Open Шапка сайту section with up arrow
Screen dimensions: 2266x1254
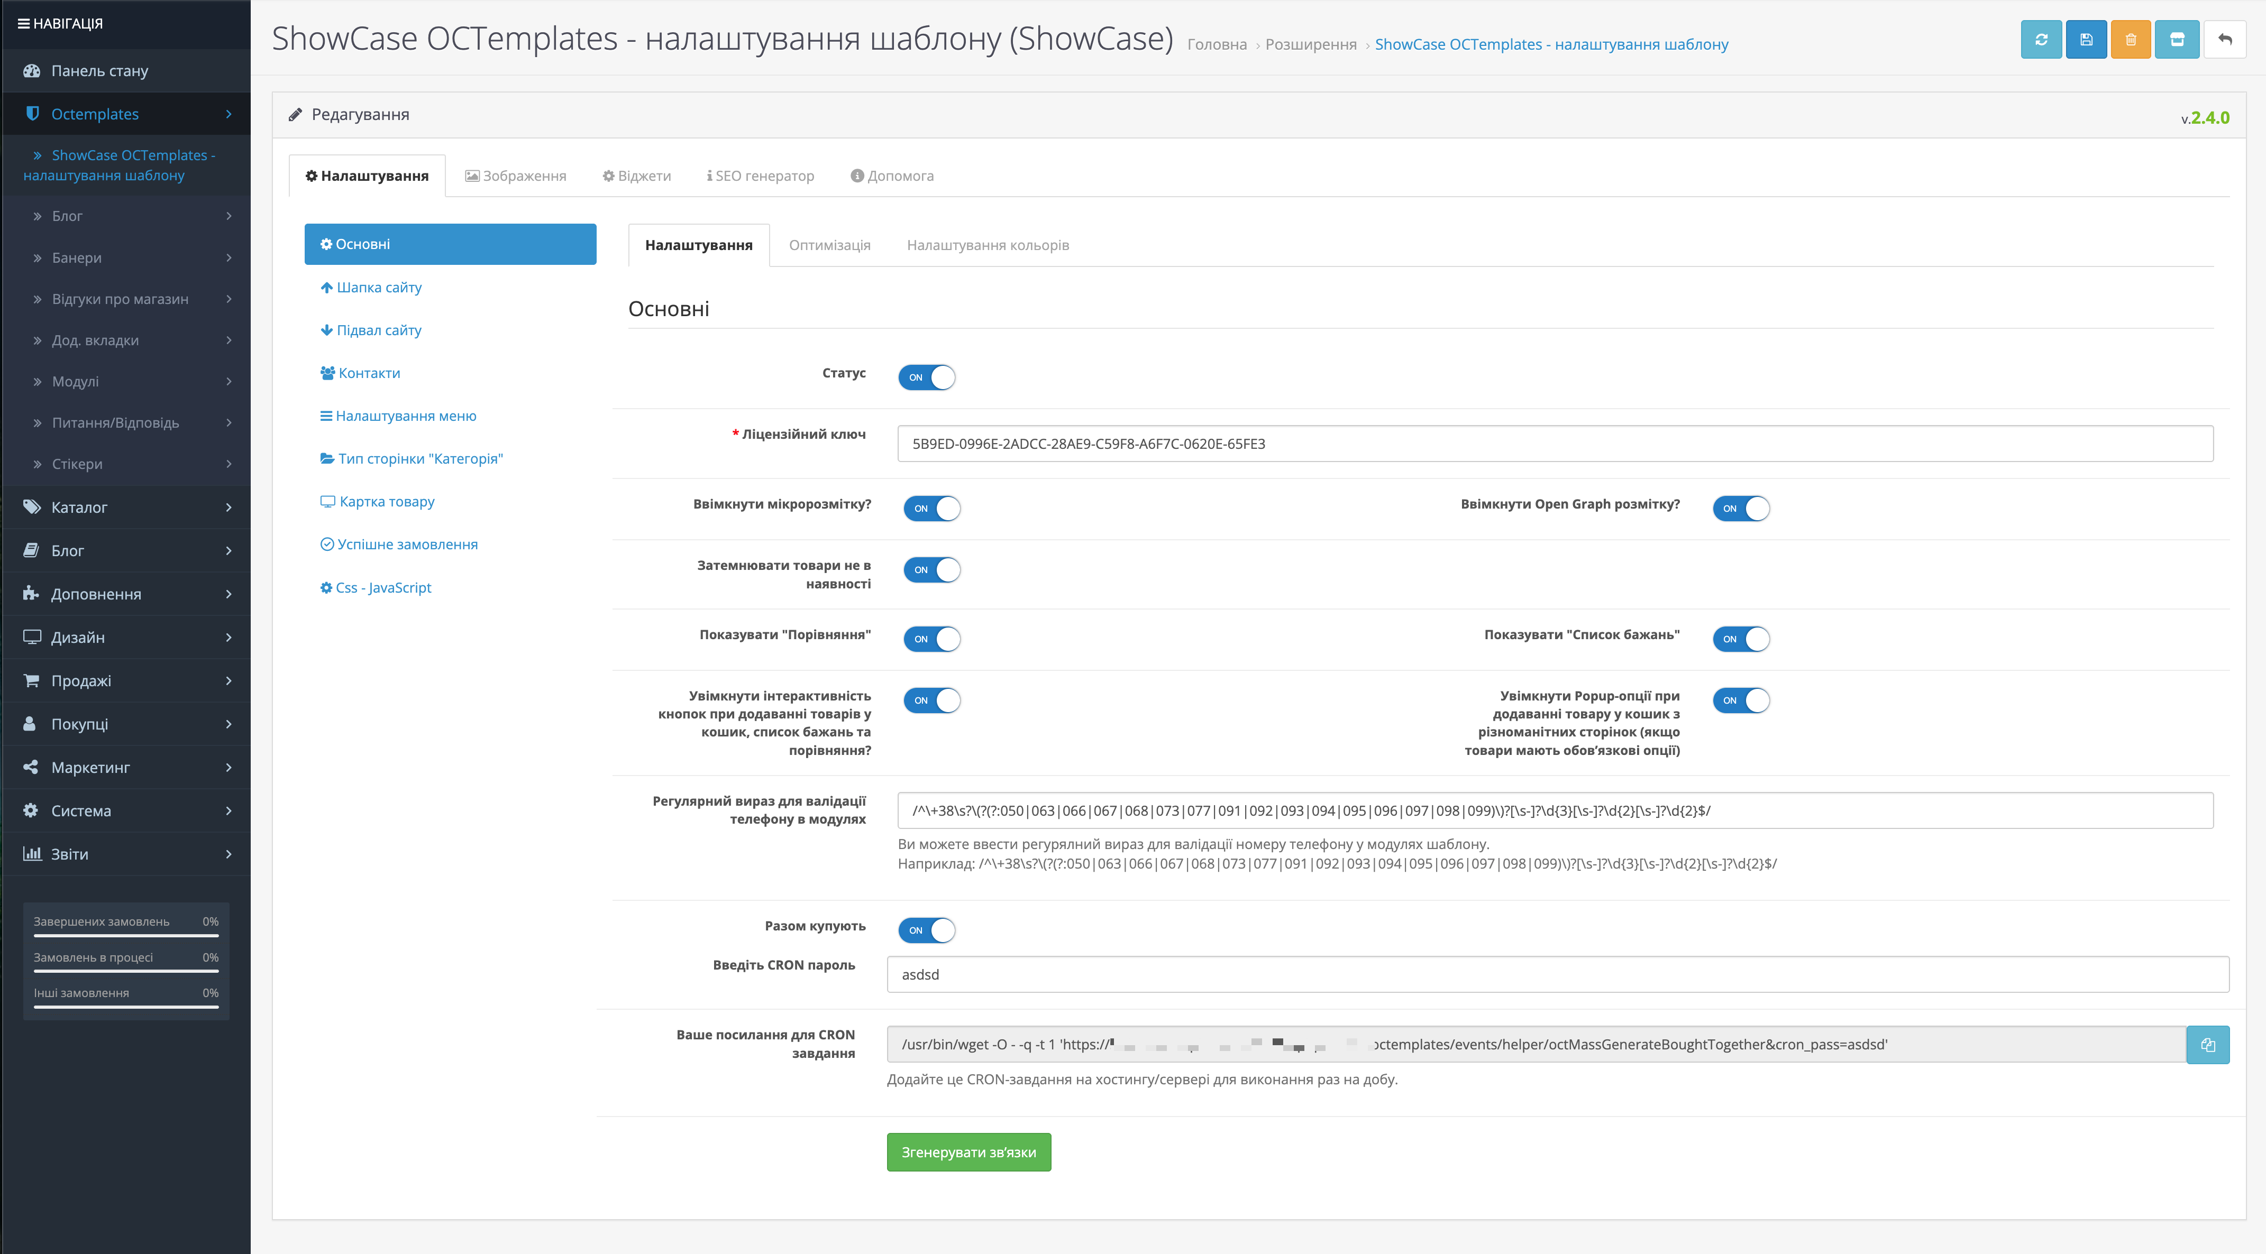click(x=370, y=288)
